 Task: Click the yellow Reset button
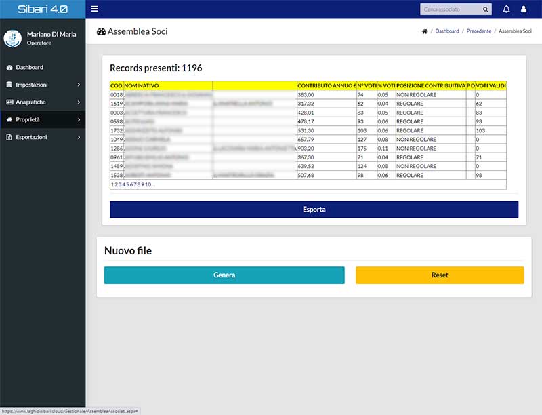point(440,275)
